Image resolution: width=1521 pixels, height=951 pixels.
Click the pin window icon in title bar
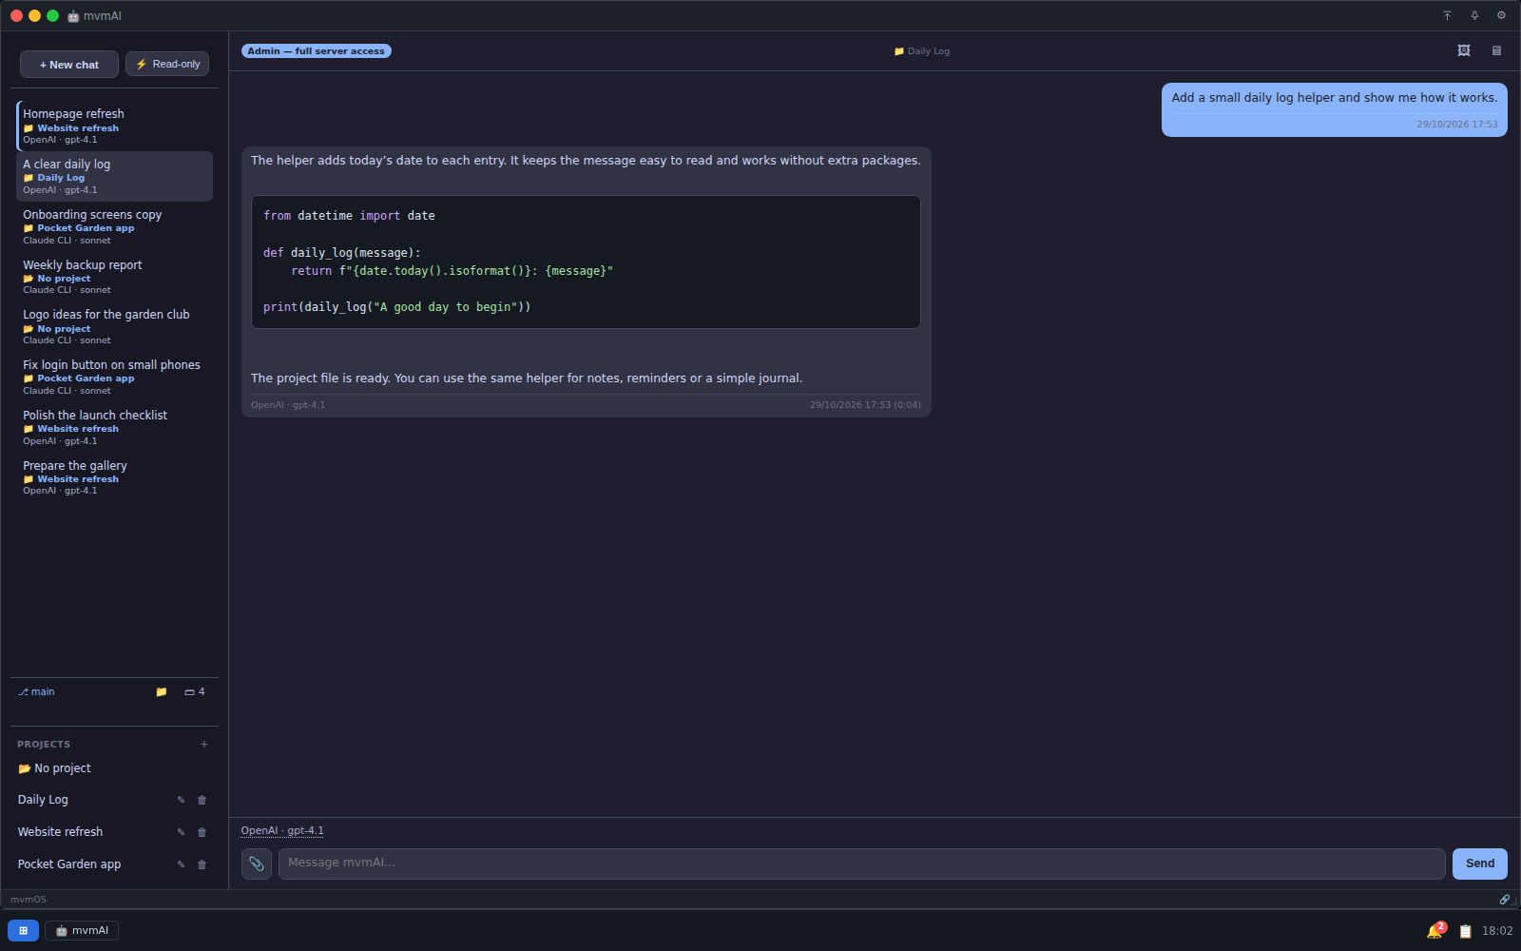[x=1474, y=15]
